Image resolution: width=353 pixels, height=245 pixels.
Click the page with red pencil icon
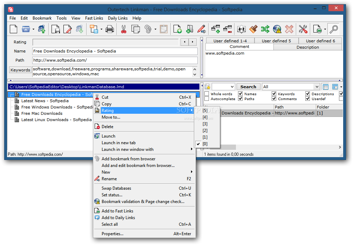click(x=68, y=29)
